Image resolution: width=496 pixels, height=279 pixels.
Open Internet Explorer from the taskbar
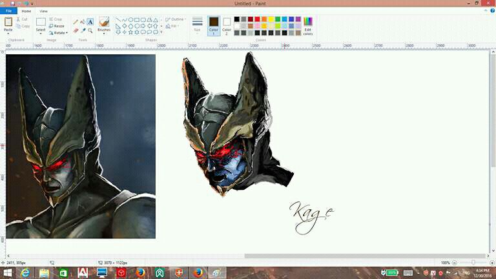click(25, 273)
